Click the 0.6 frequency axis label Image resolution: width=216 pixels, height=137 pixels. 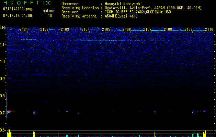point(3,130)
